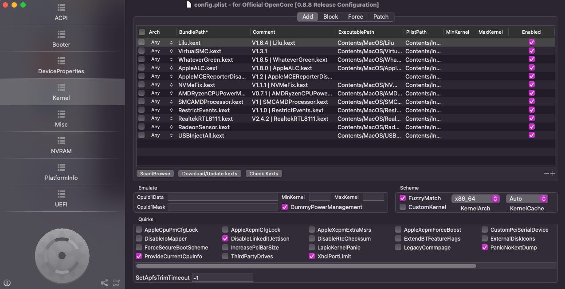The width and height of the screenshot is (565, 289).
Task: Uncheck DummyPowerManagement option
Action: [285, 207]
